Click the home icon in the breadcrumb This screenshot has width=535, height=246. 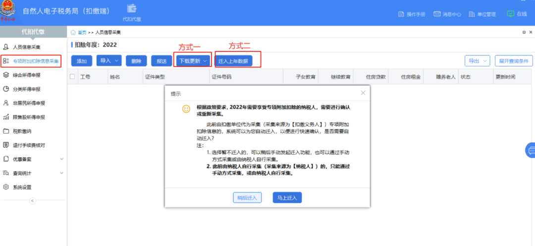tap(73, 32)
